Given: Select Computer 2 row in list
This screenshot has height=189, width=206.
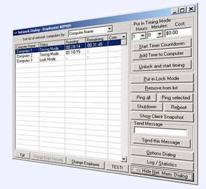Looking at the screenshot, I should (x=68, y=54).
